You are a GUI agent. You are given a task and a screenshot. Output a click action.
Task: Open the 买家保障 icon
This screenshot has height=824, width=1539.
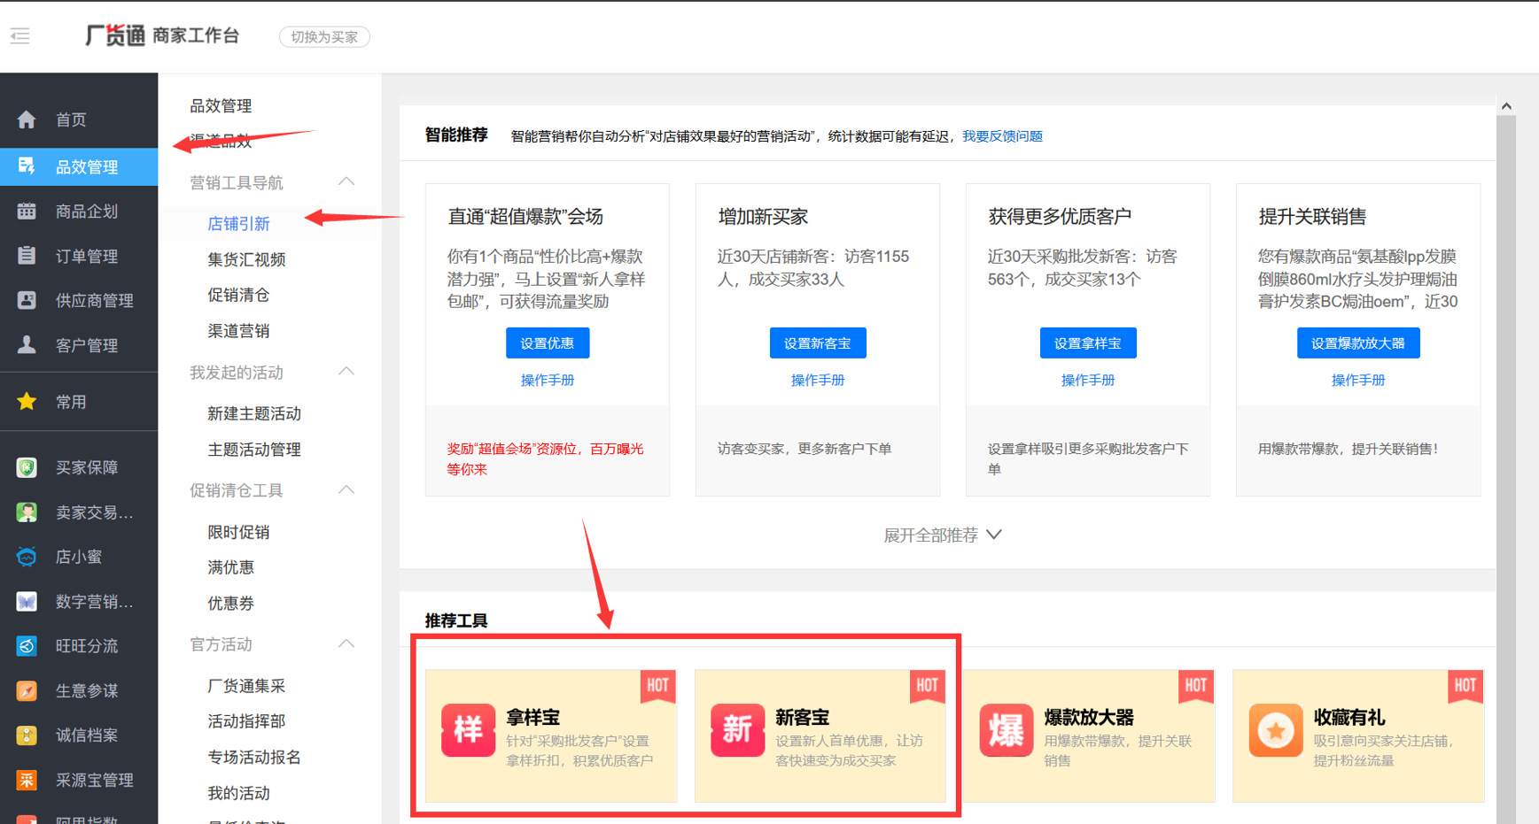27,467
